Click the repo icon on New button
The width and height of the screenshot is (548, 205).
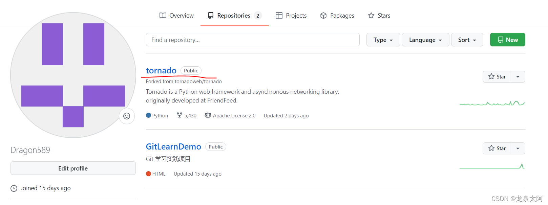[x=500, y=40]
